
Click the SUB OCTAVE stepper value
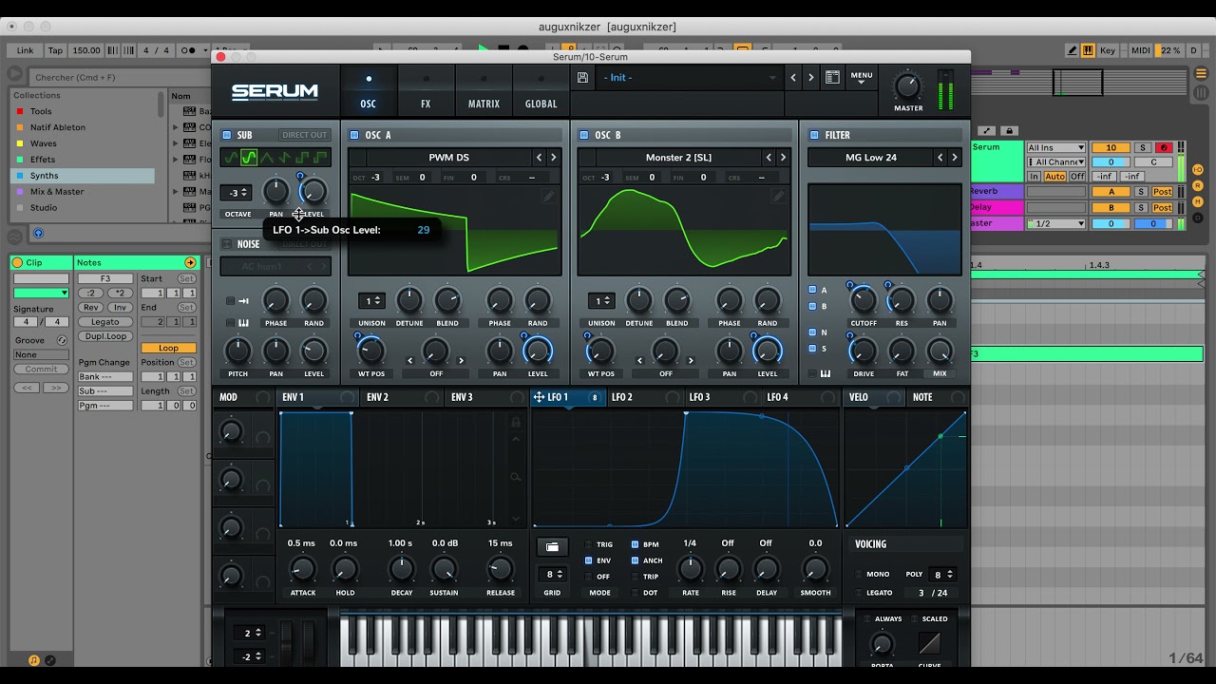[236, 193]
